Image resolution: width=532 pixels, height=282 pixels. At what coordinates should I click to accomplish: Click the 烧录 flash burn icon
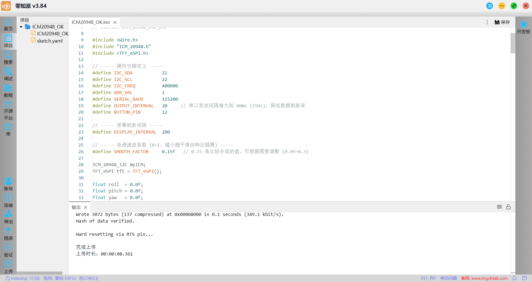pos(8,234)
